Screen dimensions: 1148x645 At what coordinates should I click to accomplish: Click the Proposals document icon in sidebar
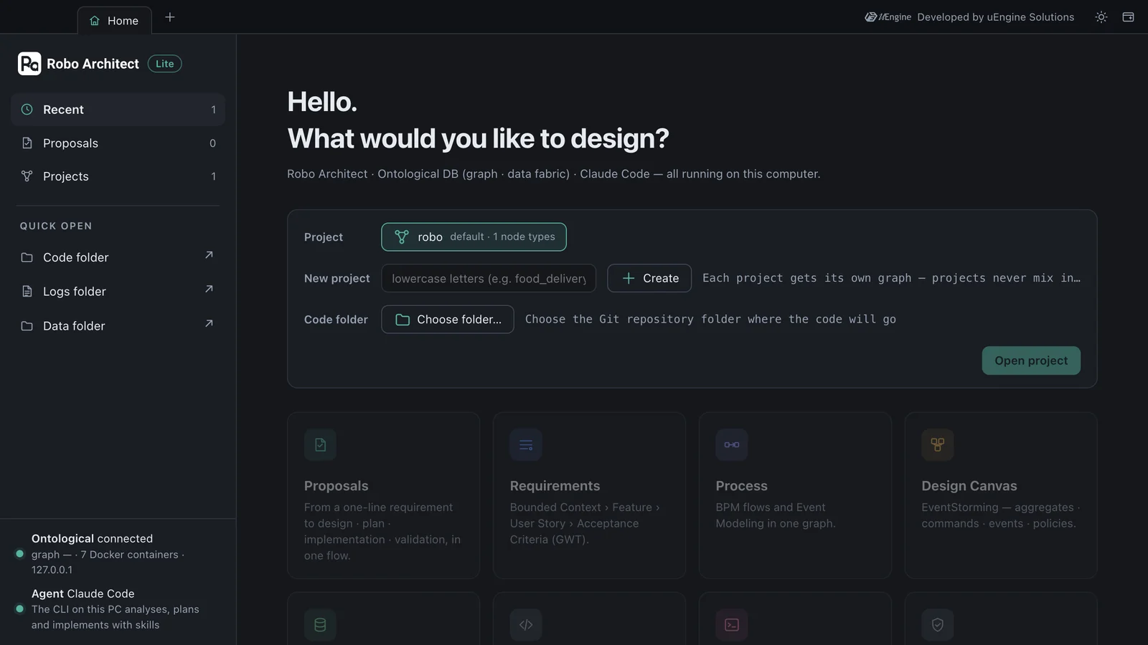pos(27,143)
